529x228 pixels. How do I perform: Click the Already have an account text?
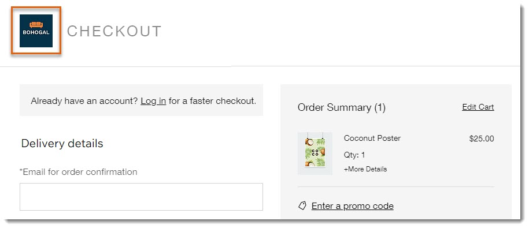pyautogui.click(x=84, y=100)
